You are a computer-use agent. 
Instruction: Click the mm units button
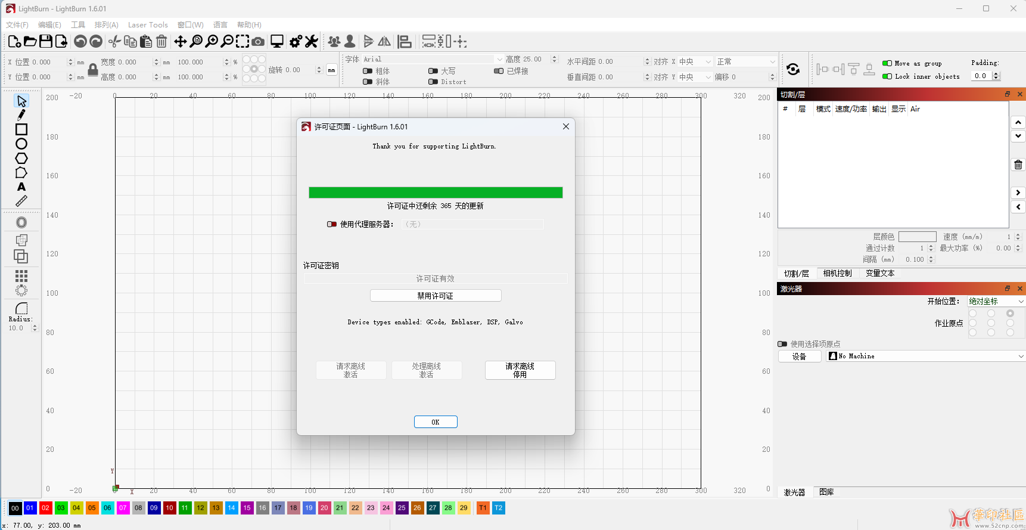[x=331, y=70]
